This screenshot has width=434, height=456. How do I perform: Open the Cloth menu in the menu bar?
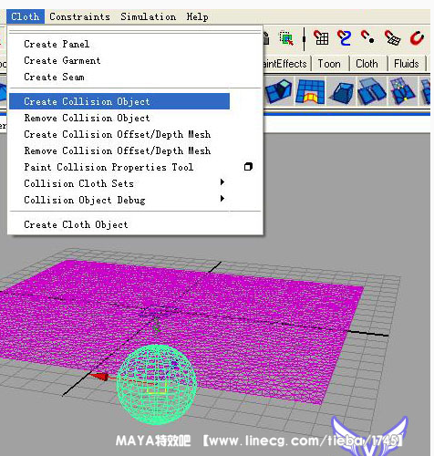pyautogui.click(x=26, y=16)
